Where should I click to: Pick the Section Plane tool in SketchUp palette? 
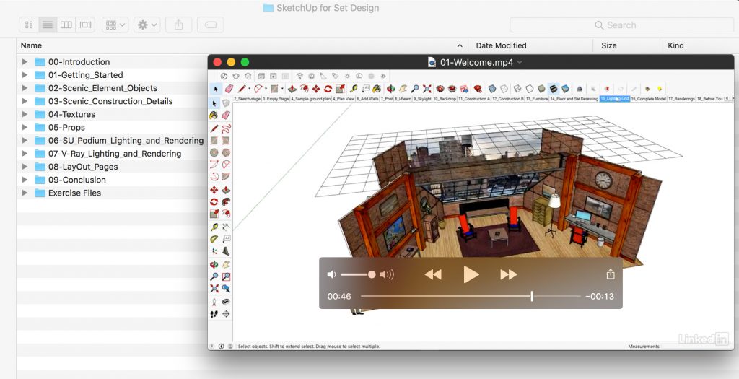[226, 314]
